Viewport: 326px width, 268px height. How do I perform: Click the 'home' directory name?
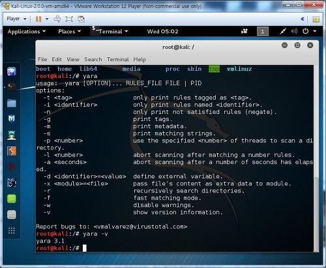tap(65, 69)
